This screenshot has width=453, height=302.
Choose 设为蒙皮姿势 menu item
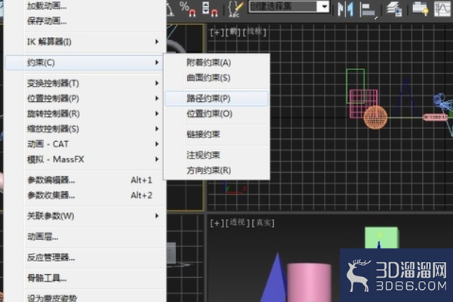85,297
